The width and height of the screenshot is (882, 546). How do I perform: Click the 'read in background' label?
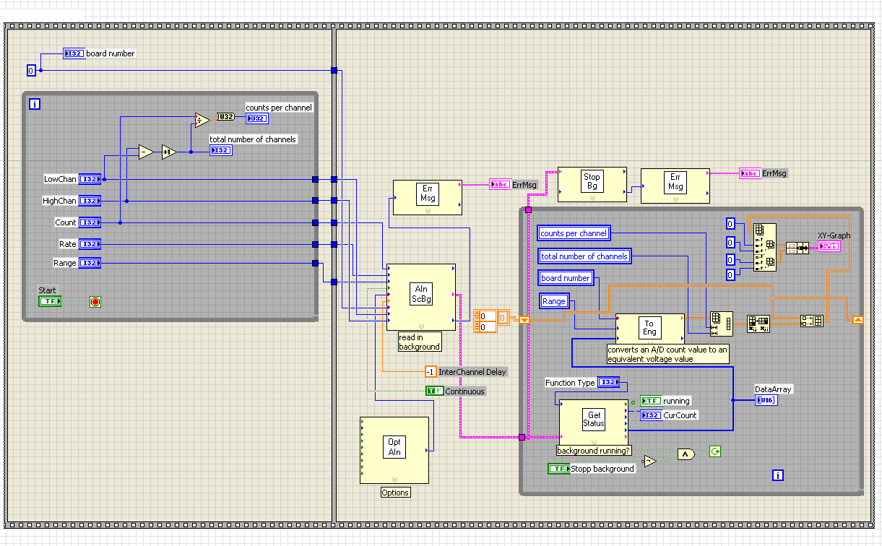420,342
